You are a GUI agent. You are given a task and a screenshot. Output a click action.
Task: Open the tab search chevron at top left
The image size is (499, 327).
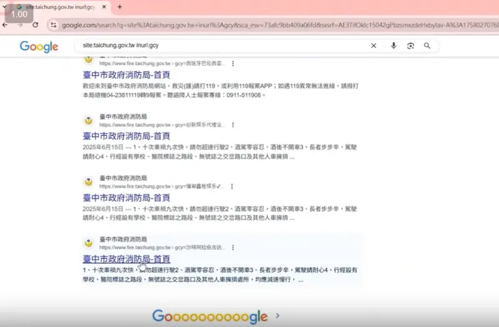4,7
